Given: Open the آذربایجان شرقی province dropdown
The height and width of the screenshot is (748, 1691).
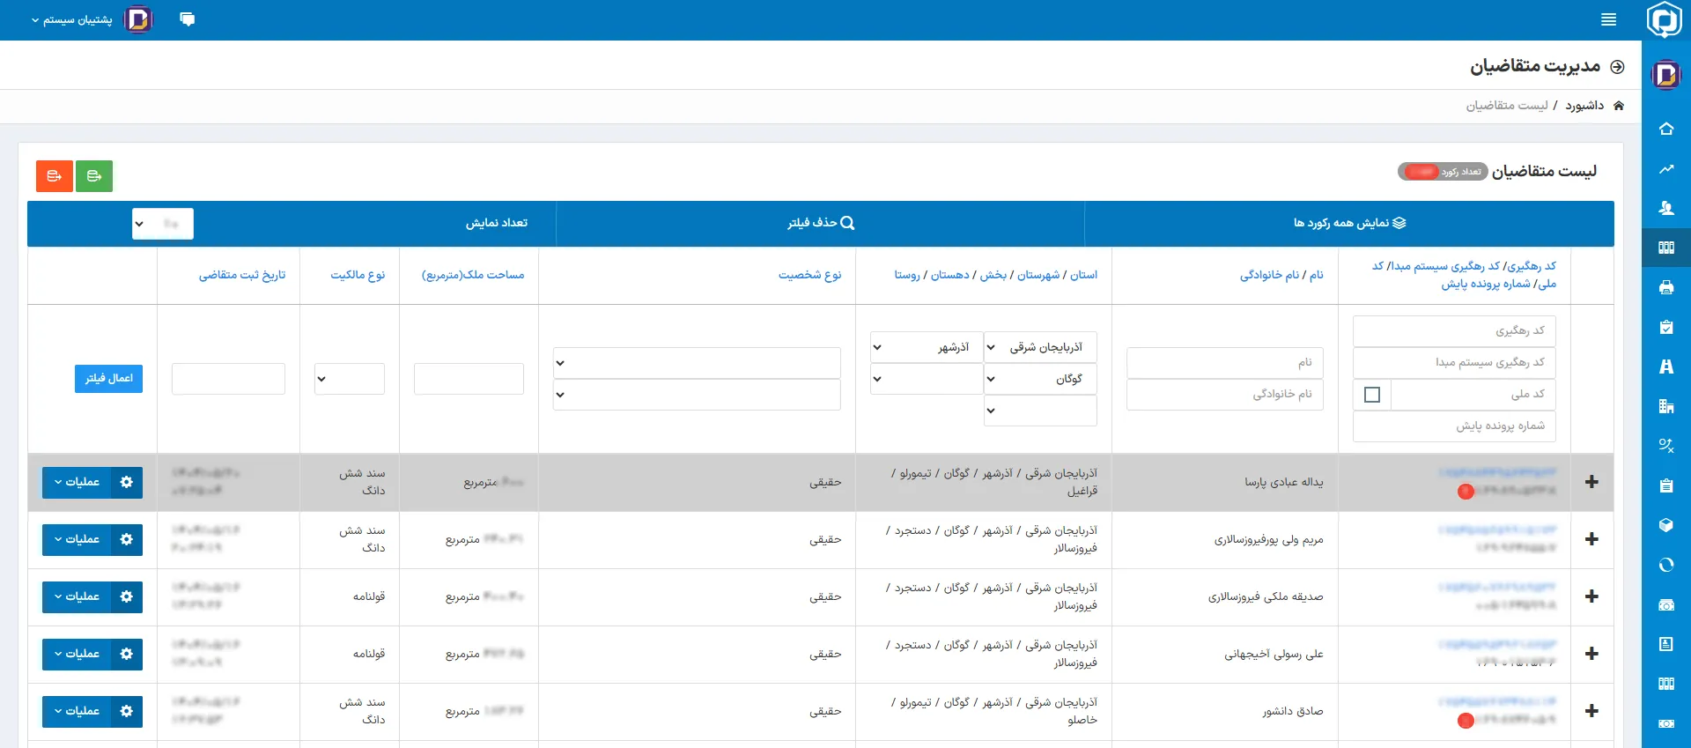Looking at the screenshot, I should click(1040, 347).
